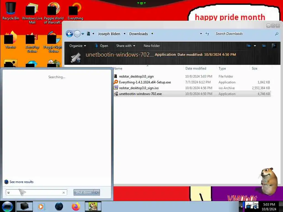Click the Everything setup file icon
This screenshot has width=283, height=212.
click(x=116, y=82)
